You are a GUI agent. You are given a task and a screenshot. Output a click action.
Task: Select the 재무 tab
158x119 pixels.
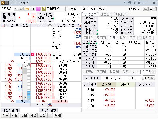coord(113,38)
